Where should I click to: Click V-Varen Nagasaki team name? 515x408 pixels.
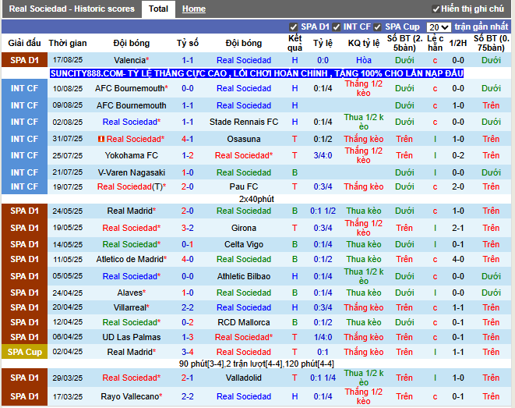pos(132,172)
